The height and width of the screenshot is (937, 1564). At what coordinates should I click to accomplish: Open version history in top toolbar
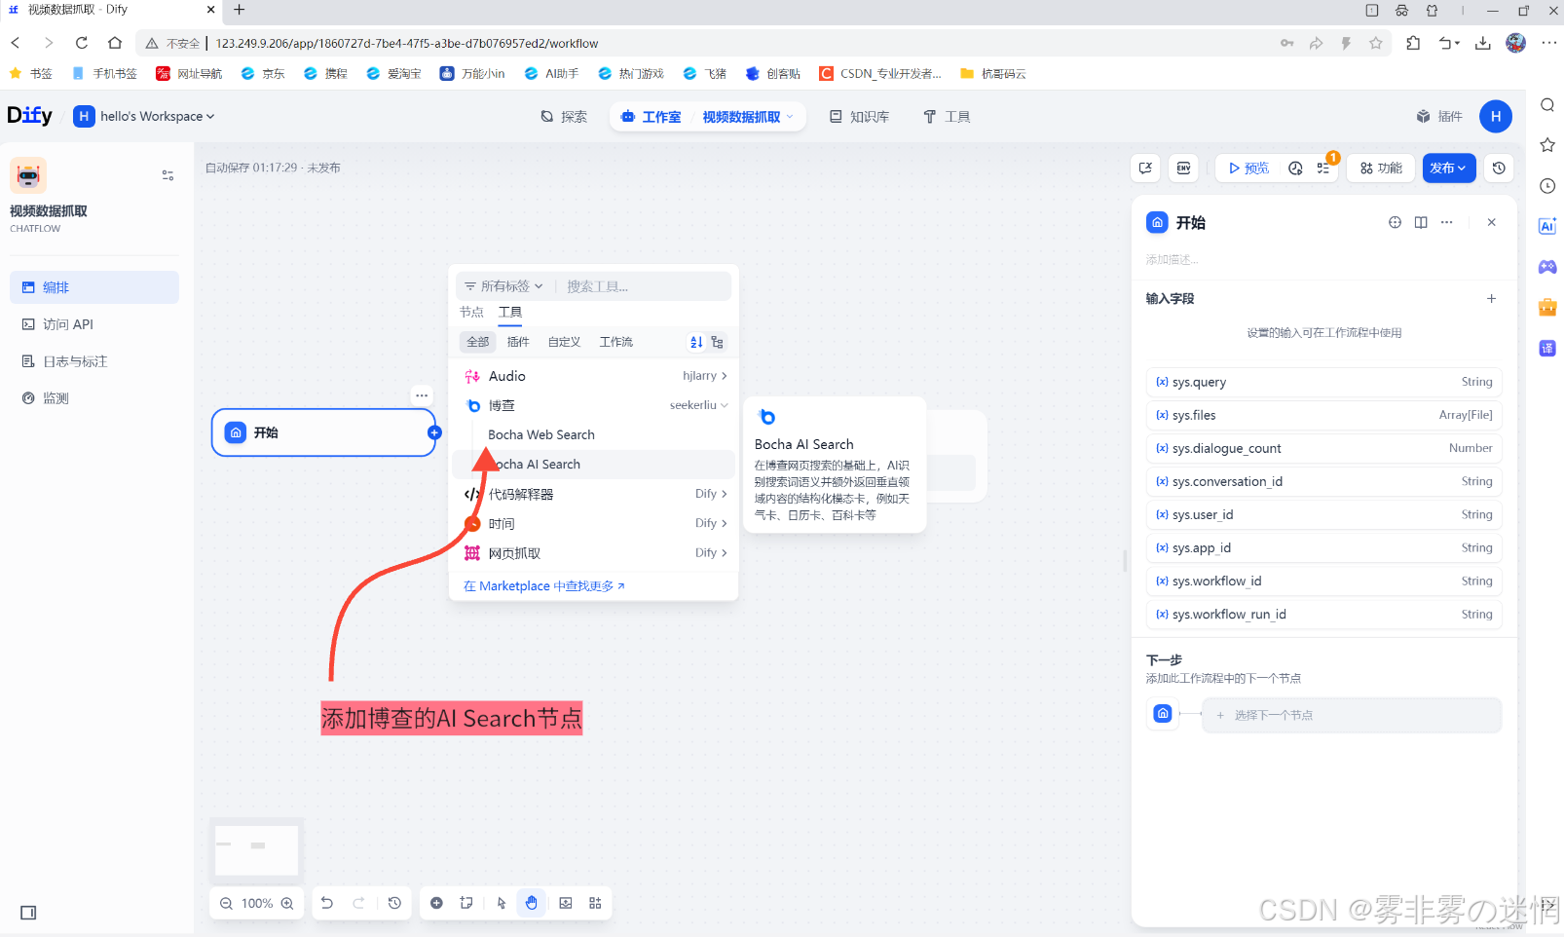(x=1499, y=168)
